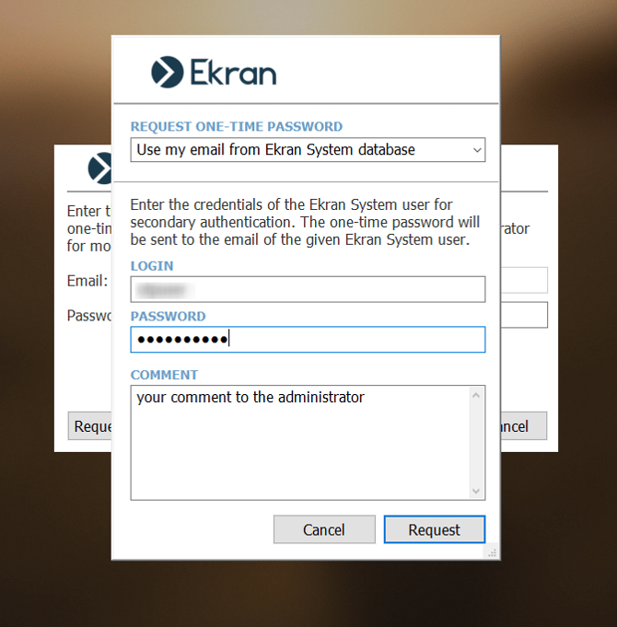This screenshot has width=617, height=627.
Task: Click the partly hidden Ekran logo behind the dialog
Action: tap(99, 168)
